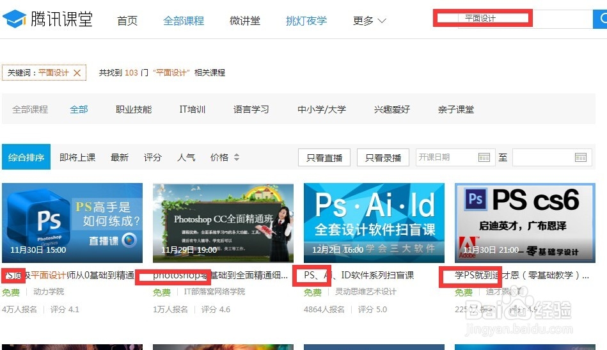Image resolution: width=607 pixels, height=350 pixels.
Task: Open course title 平面设计师从0基础到精通
Action: (68, 275)
